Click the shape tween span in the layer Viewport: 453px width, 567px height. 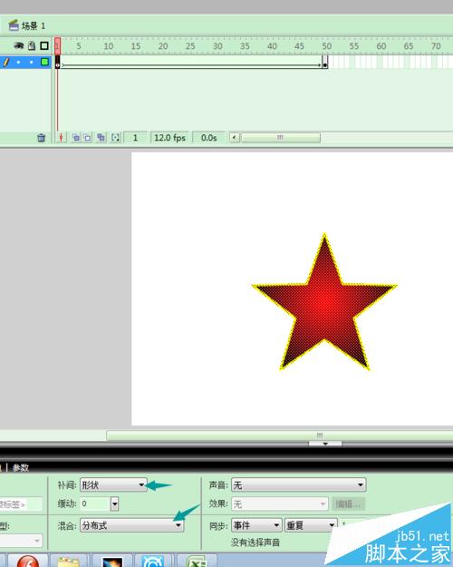tap(191, 63)
